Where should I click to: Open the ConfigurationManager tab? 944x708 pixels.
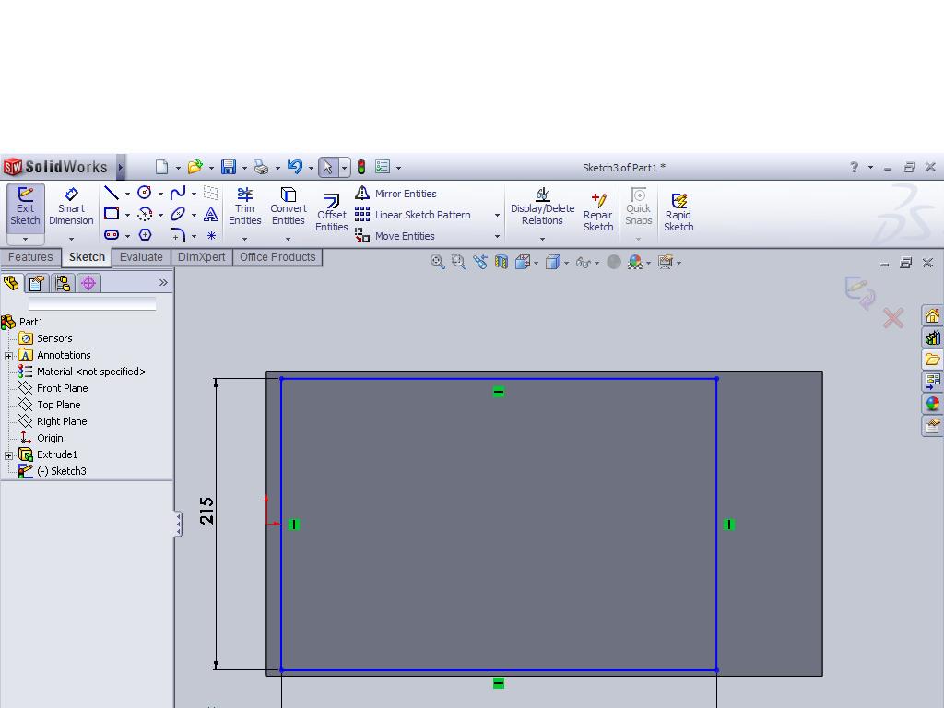pos(63,283)
